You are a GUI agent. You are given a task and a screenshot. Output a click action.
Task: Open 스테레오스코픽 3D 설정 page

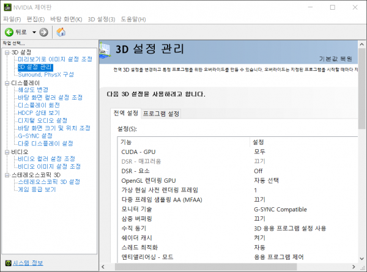(49, 182)
